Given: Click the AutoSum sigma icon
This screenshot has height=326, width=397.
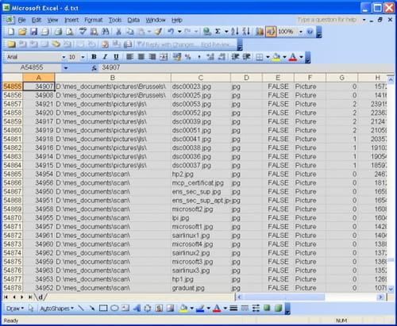Looking at the screenshot, I should pos(218,32).
